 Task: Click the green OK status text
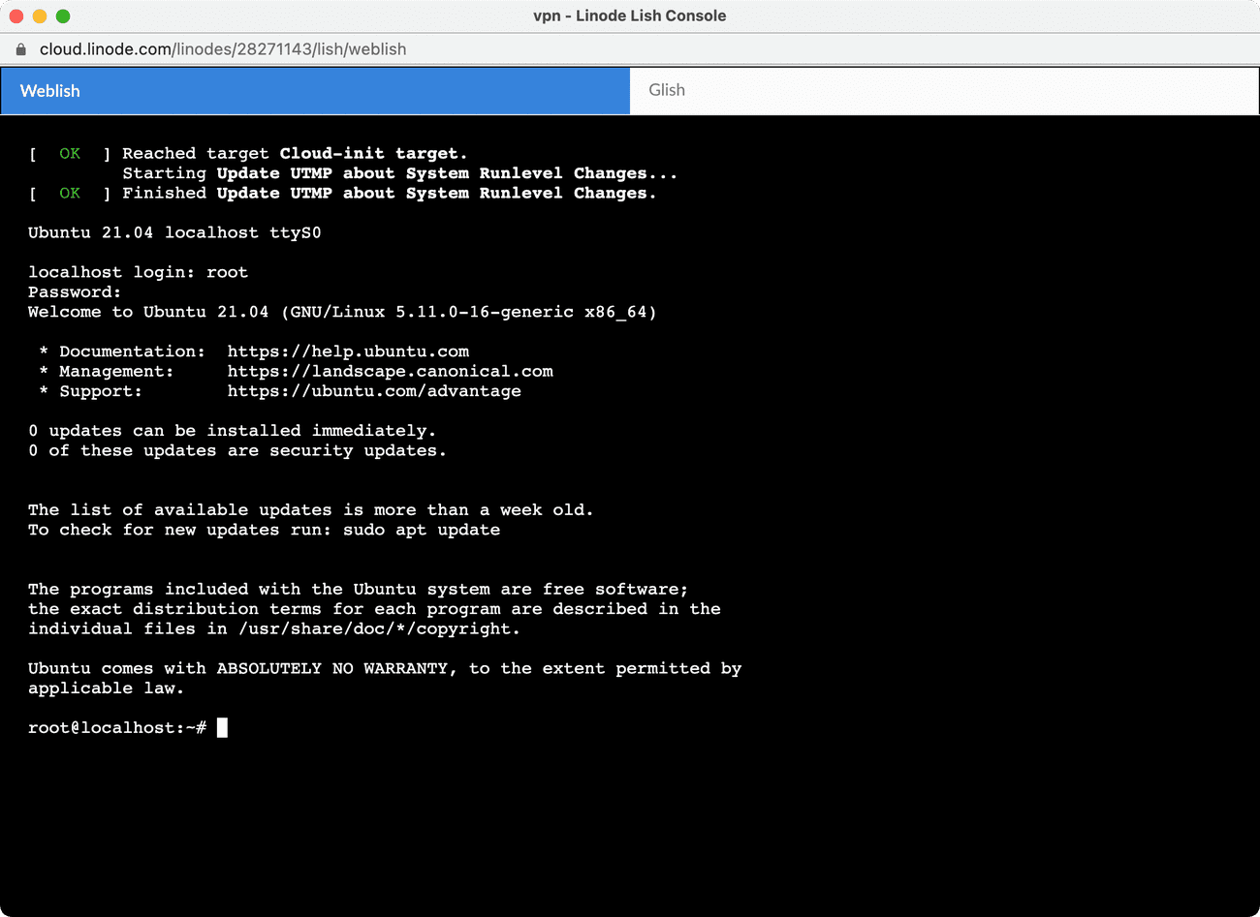click(x=69, y=153)
